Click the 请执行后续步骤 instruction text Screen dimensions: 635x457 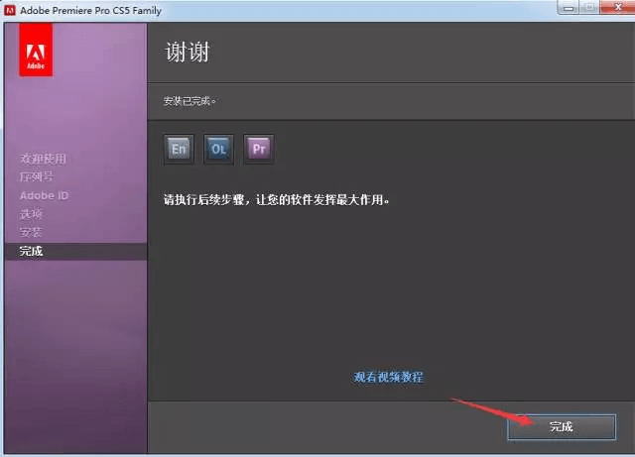[x=277, y=199]
